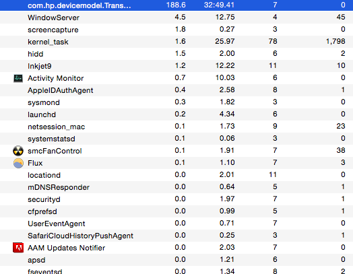The height and width of the screenshot is (274, 353).
Task: Click systemstatsd's 0.06 CPU time
Action: pyautogui.click(x=227, y=139)
